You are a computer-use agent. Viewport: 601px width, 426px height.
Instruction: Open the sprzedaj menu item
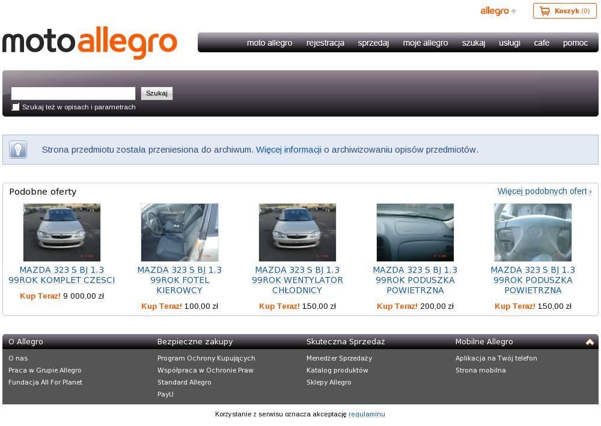(373, 43)
